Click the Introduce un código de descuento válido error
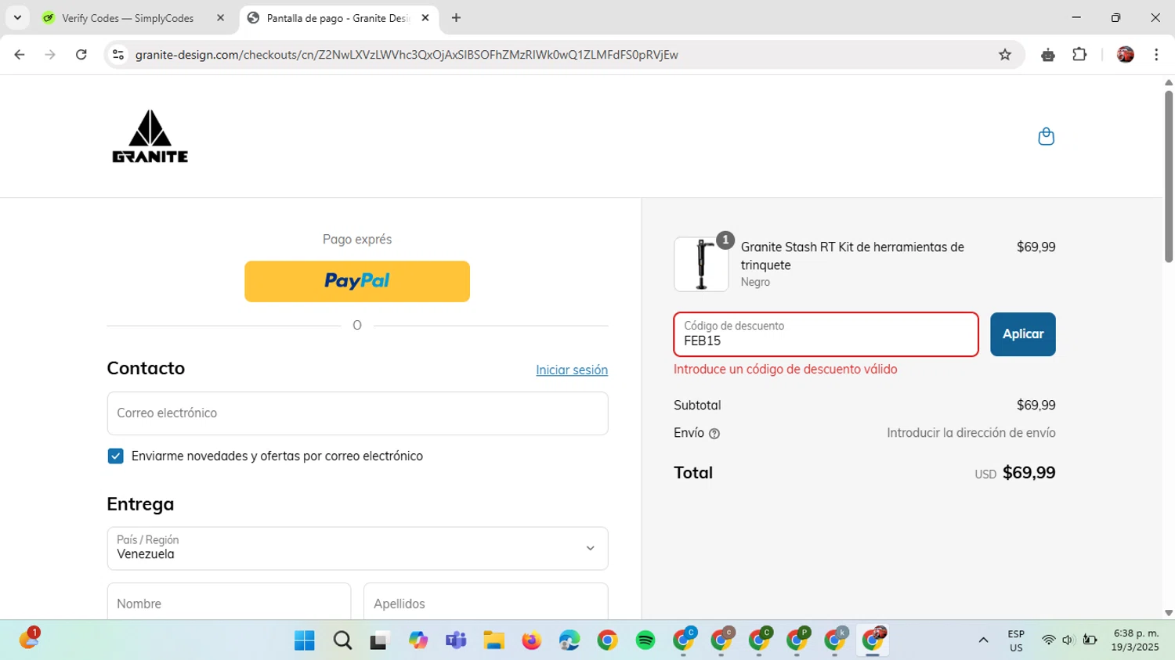 point(786,370)
